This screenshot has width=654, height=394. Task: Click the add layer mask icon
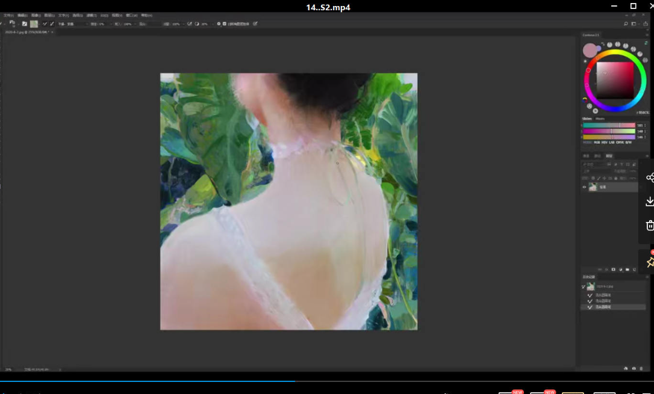point(613,269)
